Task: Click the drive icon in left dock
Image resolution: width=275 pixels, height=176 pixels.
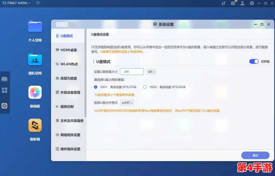Action: click(4, 79)
